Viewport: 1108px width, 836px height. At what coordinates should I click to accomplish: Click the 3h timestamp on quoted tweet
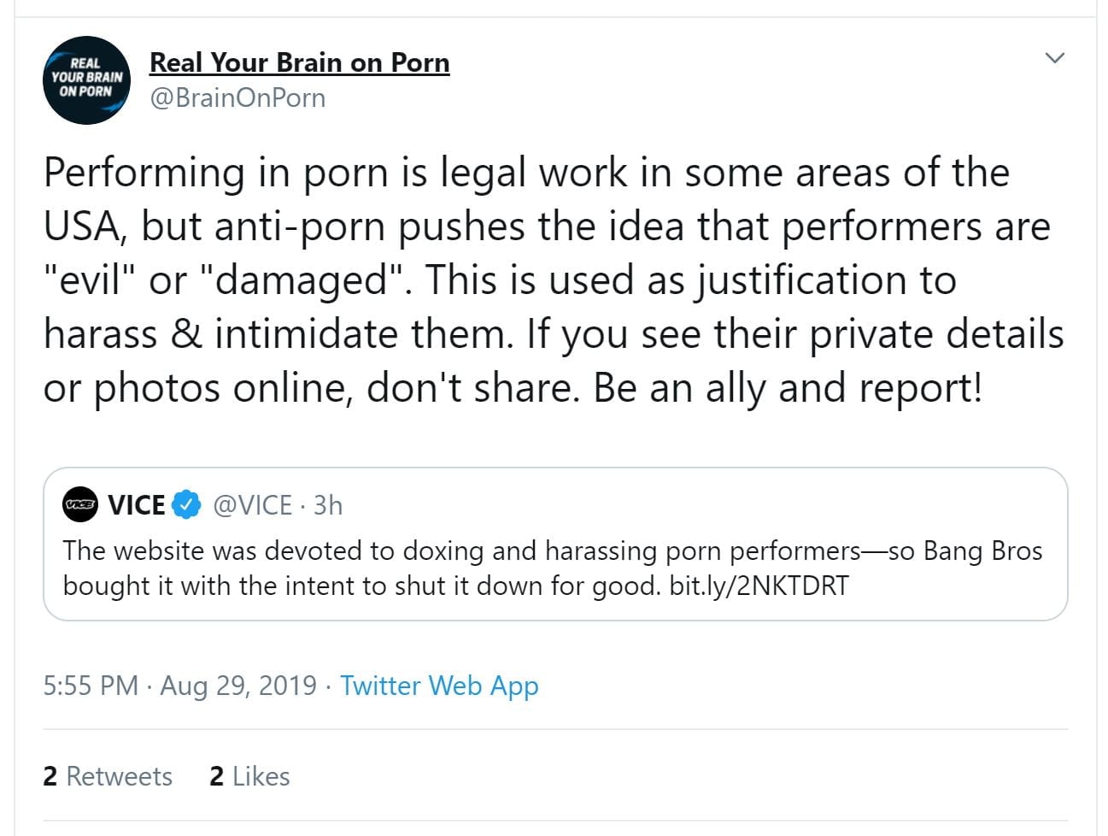click(328, 505)
